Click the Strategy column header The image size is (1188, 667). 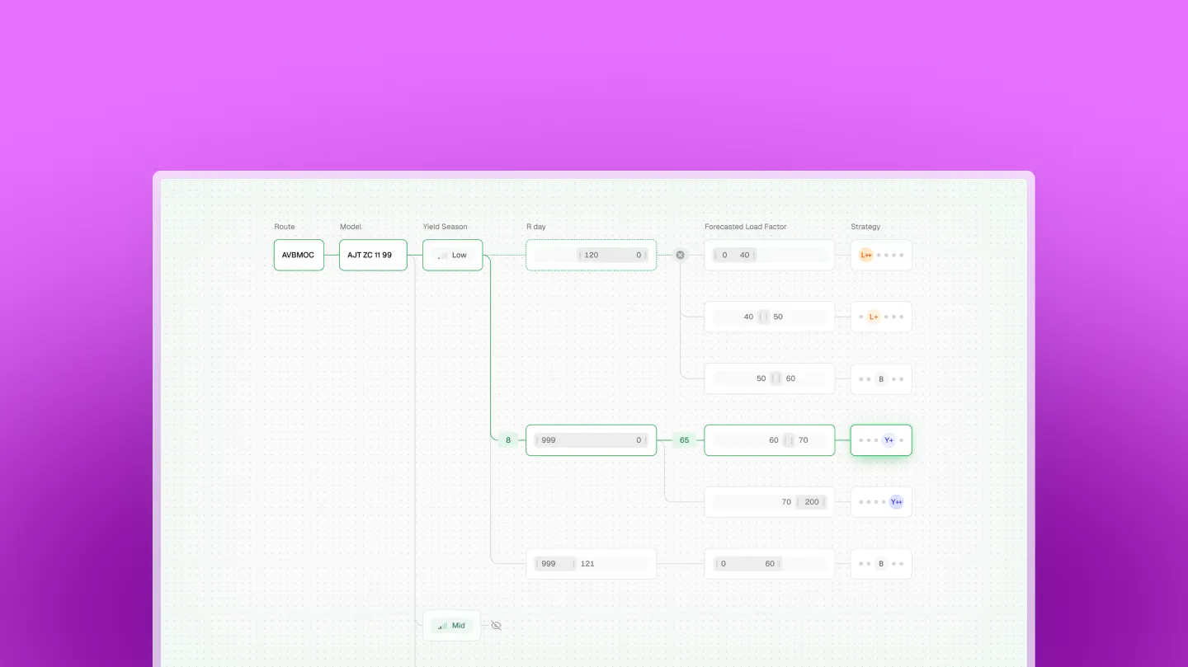click(x=865, y=227)
